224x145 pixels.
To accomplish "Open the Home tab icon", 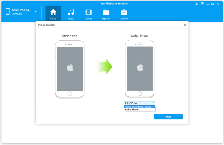I will 53,12.
